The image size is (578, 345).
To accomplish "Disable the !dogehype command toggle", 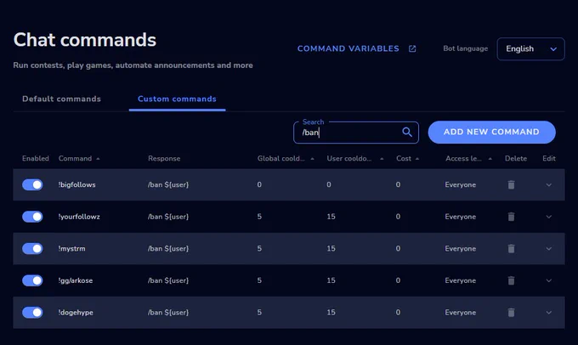I will point(32,313).
